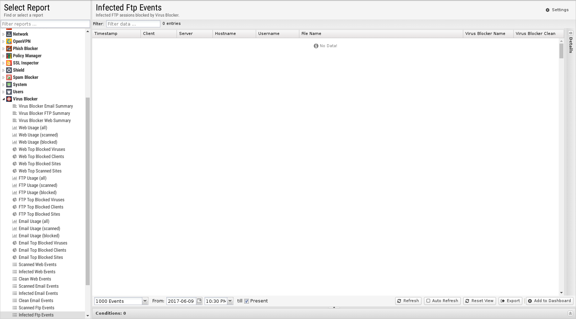Open Infected Email Events report
The image size is (576, 319).
point(38,293)
